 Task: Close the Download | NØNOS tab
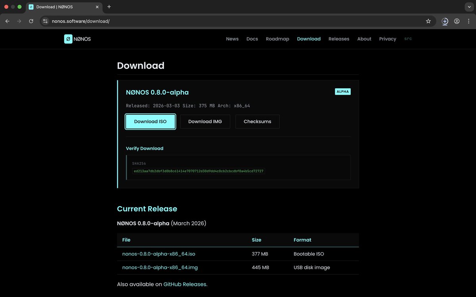(x=96, y=7)
